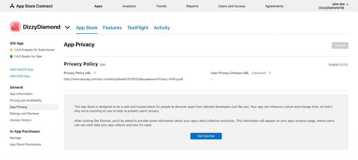This screenshot has width=358, height=160.
Task: Open Manage under In-App Purchases
Action: [x=15, y=138]
